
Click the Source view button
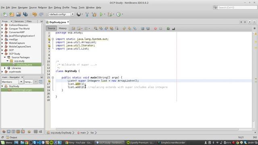(x=51, y=28)
